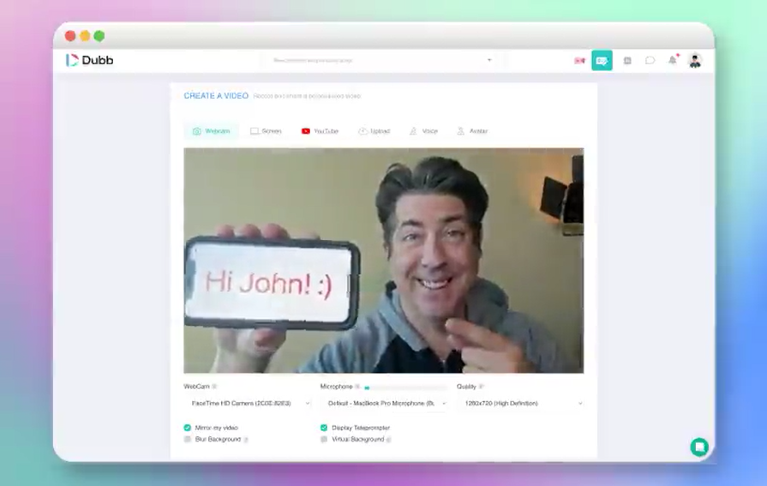Select the YouTube tab
The width and height of the screenshot is (767, 486).
point(320,131)
